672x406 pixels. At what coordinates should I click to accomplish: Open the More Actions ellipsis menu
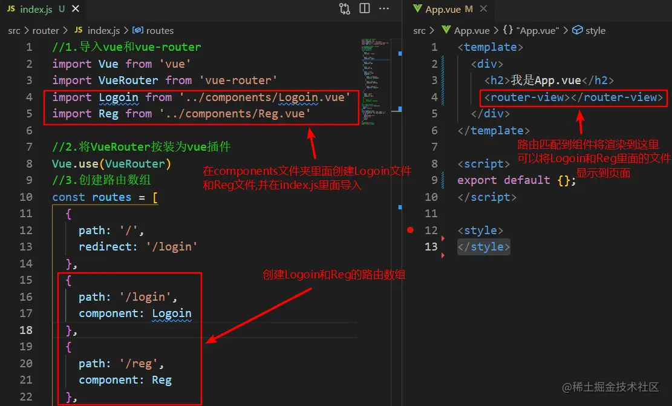coord(384,8)
